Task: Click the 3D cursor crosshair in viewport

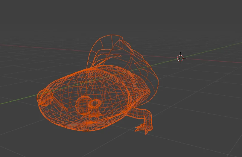Action: [180, 58]
